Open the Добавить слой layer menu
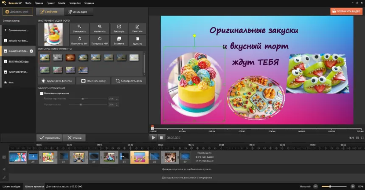Viewport: 365px width, 190px height. 18,12
